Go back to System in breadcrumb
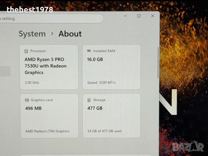Image resolution: width=208 pixels, height=156 pixels. tap(32, 34)
